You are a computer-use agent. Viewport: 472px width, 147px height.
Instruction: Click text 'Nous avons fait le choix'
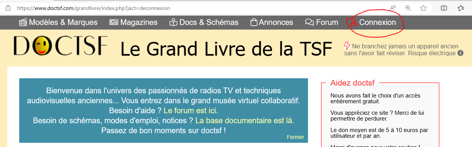tap(361, 95)
